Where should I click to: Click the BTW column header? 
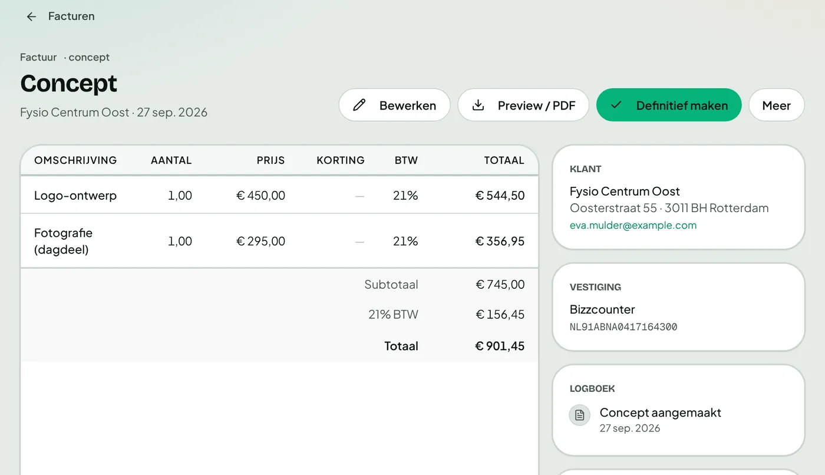(406, 160)
